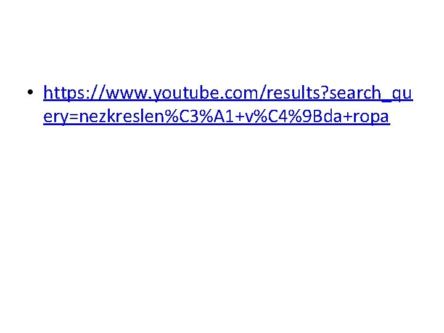Click 'nezkreslen' in the link's second line
This screenshot has width=444, height=333.
[x=122, y=116]
